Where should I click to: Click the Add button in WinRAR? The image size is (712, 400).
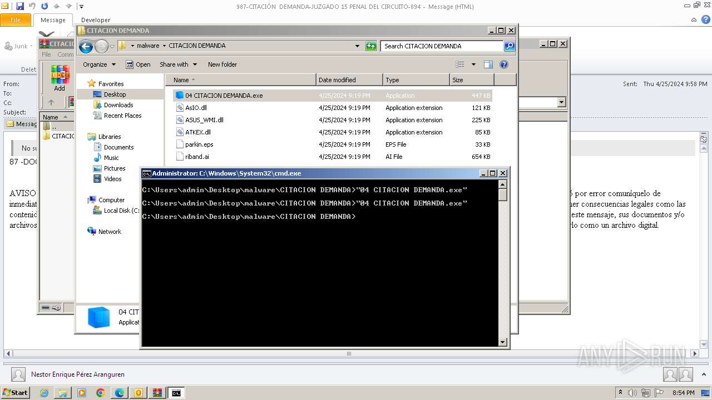click(x=60, y=78)
